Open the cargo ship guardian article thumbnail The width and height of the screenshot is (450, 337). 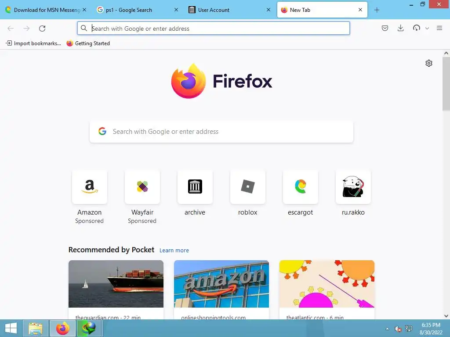point(116,284)
